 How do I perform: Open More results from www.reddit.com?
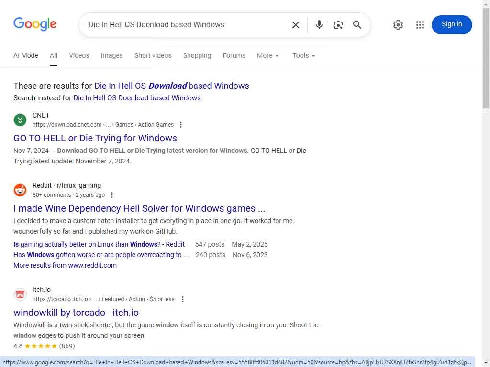coord(65,265)
